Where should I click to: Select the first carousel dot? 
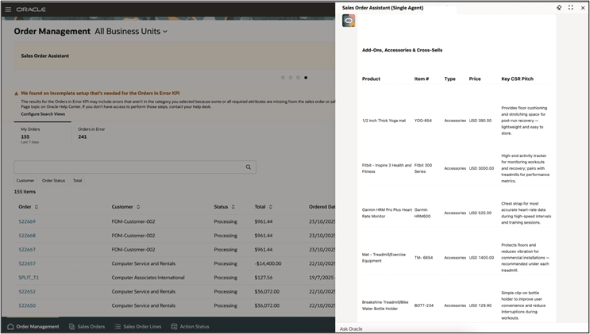point(283,78)
